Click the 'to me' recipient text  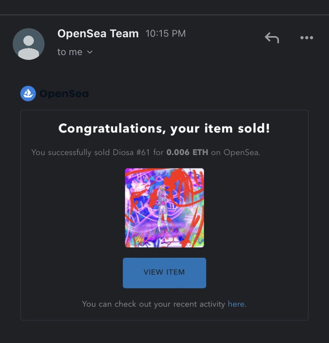click(x=70, y=52)
